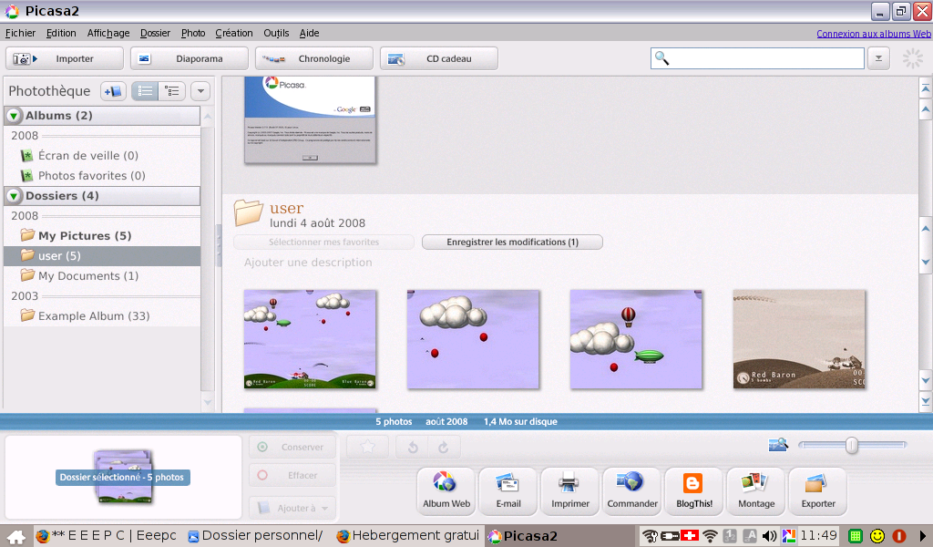Viewport: 933px width, 547px height.
Task: Open the Photothèque view options dropdown
Action: pos(200,91)
